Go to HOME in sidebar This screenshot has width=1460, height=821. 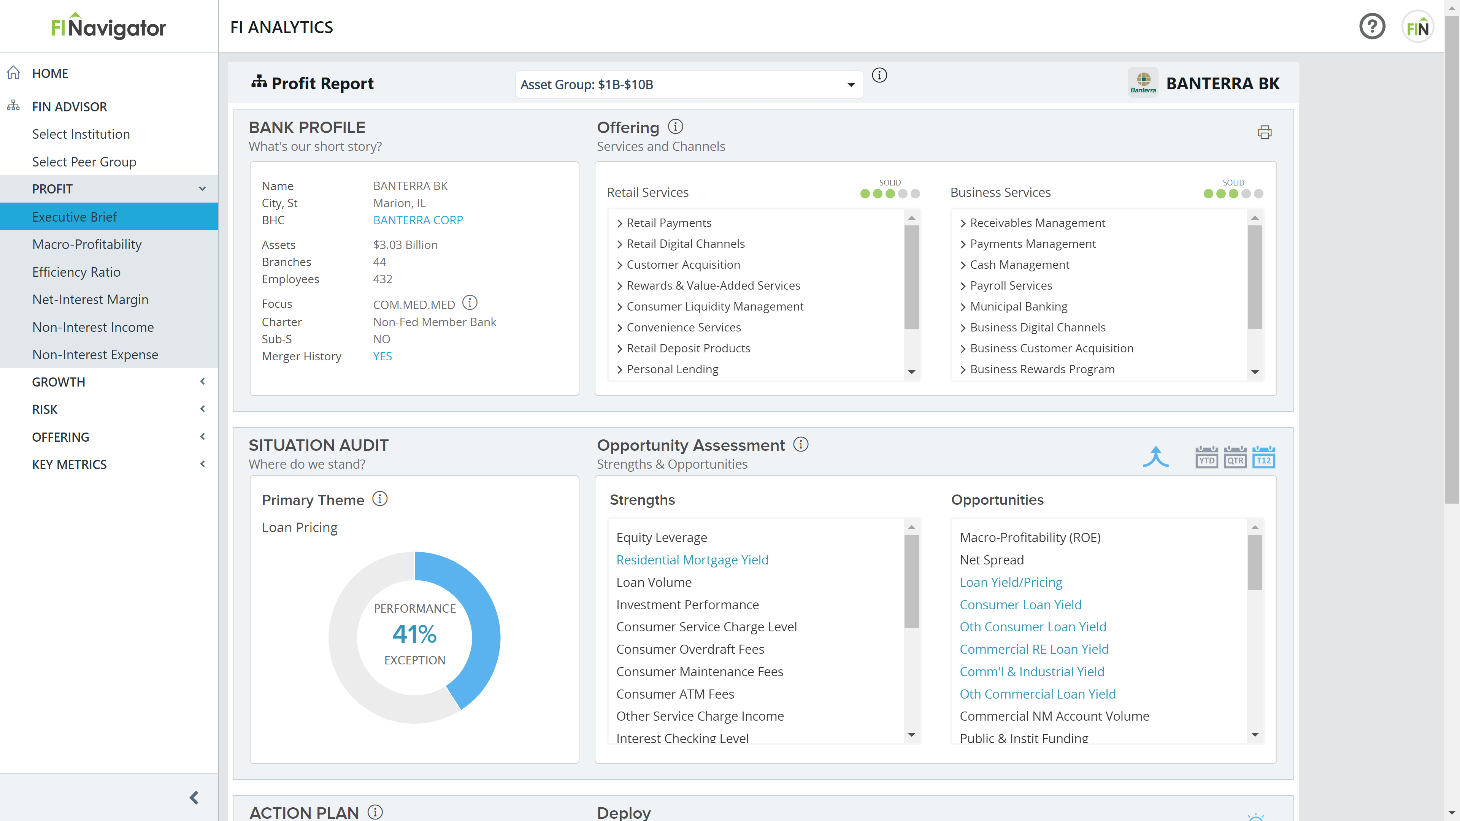point(50,73)
